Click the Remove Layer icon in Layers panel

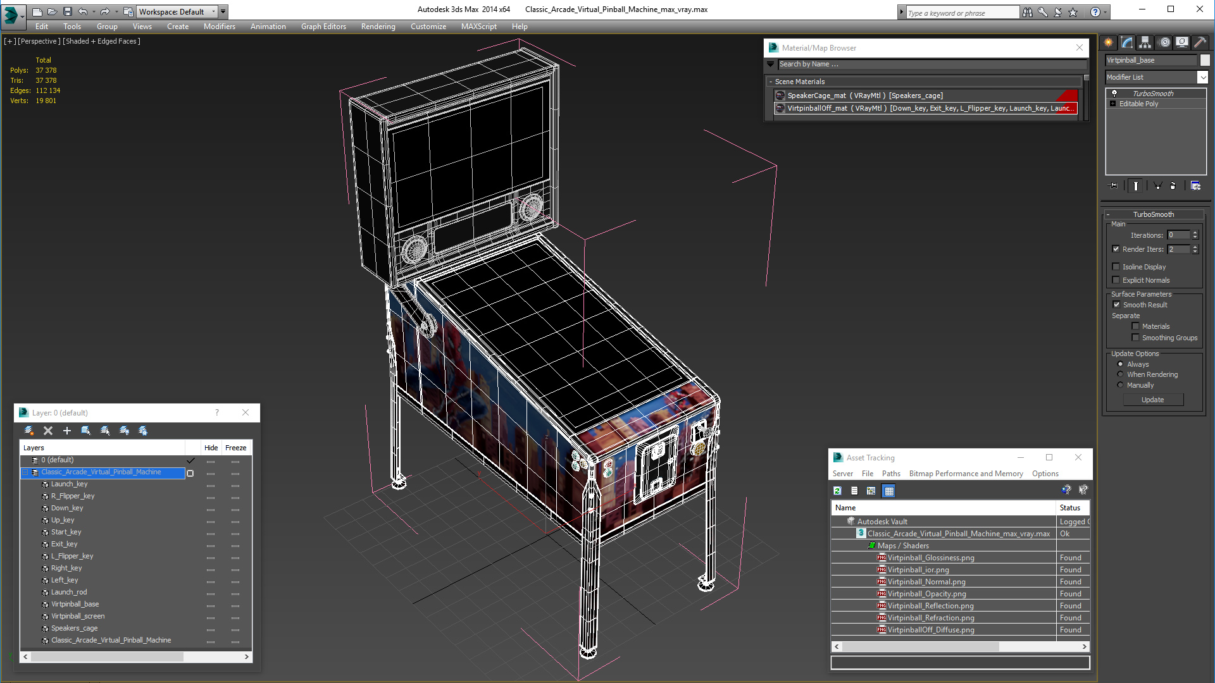(x=47, y=429)
